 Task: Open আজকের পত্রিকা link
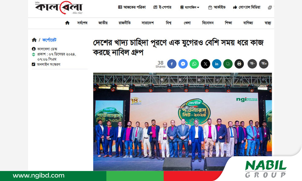click(132, 7)
